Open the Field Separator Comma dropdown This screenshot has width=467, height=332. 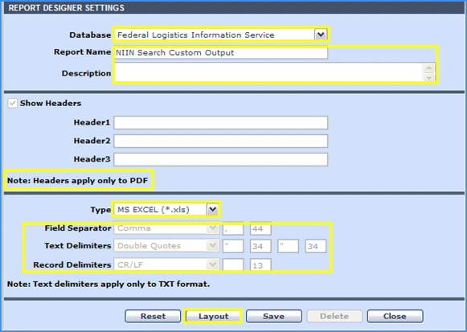tap(166, 228)
